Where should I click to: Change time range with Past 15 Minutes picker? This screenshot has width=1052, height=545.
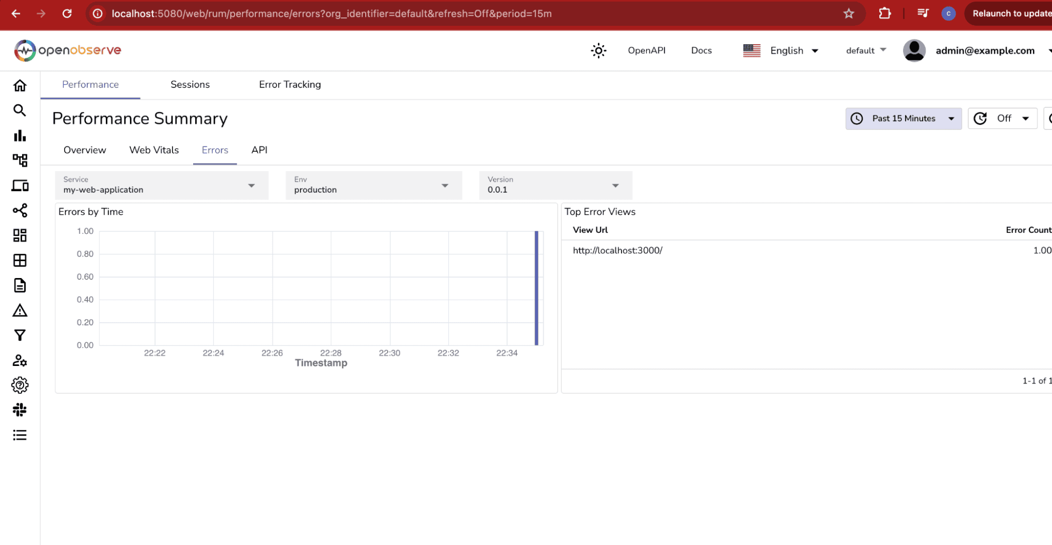(x=903, y=118)
